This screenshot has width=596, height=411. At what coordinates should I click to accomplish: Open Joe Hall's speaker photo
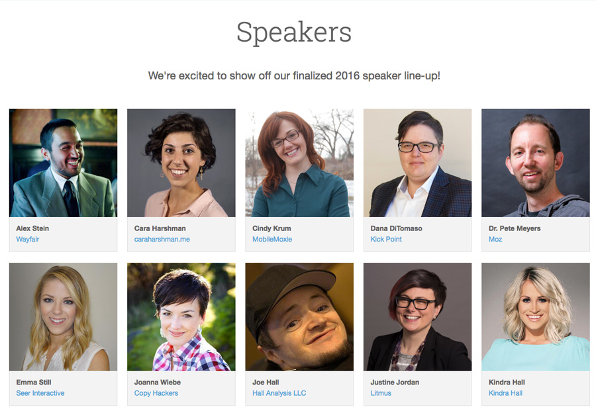click(299, 317)
